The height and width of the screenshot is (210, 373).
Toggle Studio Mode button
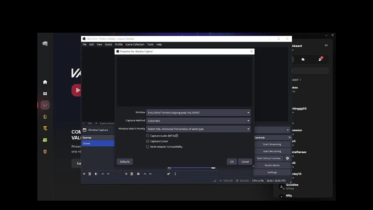[x=272, y=165]
